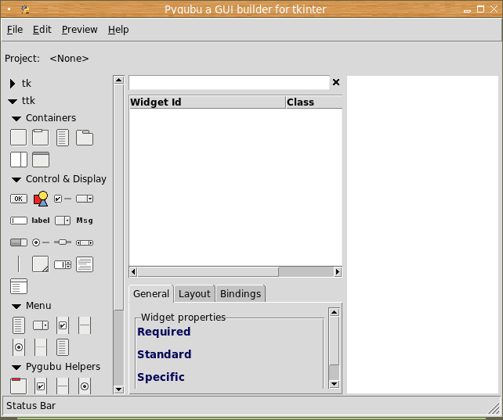Select the Entry text-field widget icon
This screenshot has height=420, width=503.
click(18, 221)
